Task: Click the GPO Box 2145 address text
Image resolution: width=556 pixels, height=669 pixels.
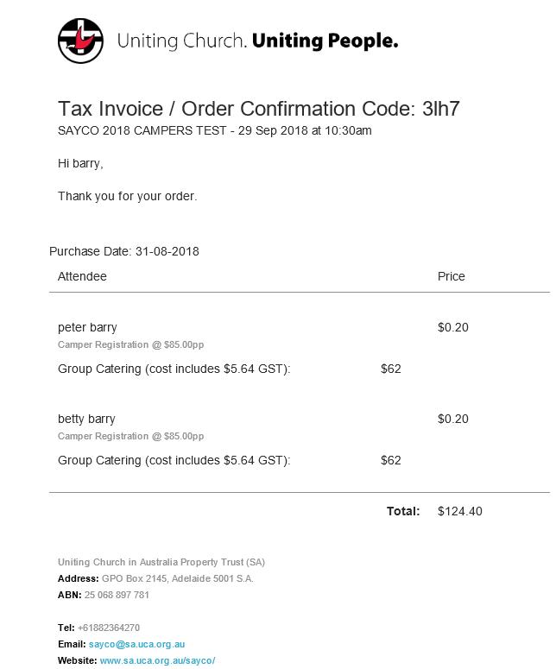Action: pos(178,578)
